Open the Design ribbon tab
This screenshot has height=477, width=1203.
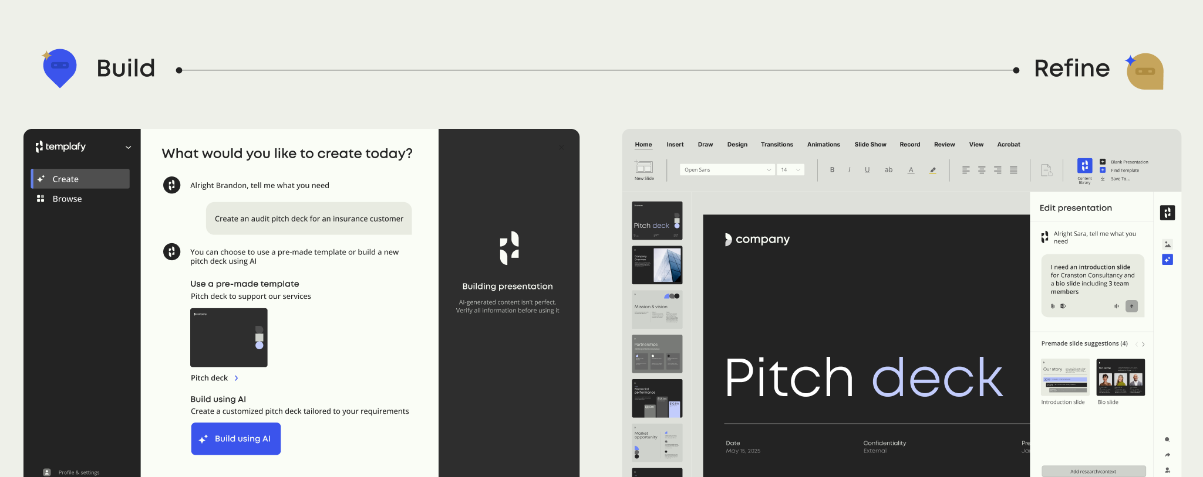coord(737,145)
